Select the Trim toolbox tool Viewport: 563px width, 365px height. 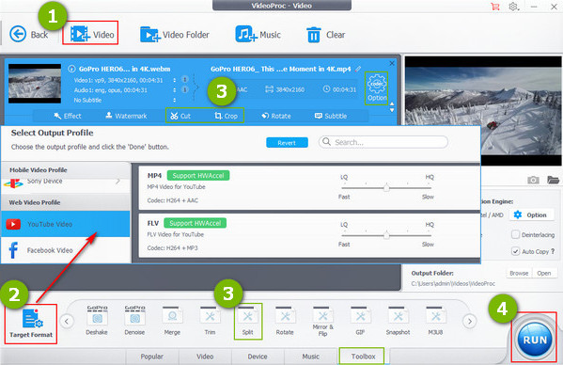click(x=210, y=321)
